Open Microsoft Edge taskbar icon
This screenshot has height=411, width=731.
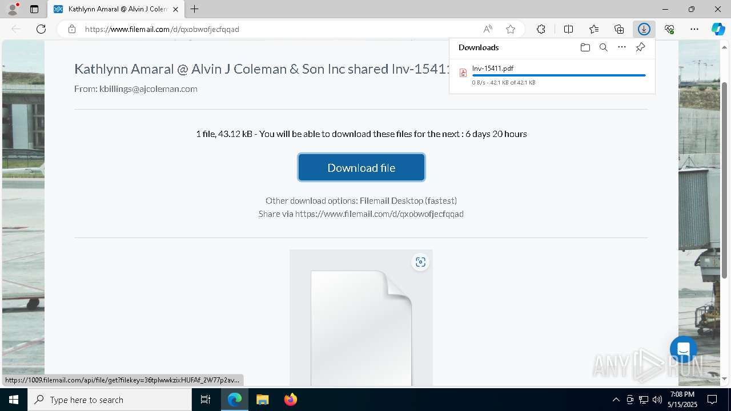click(235, 400)
